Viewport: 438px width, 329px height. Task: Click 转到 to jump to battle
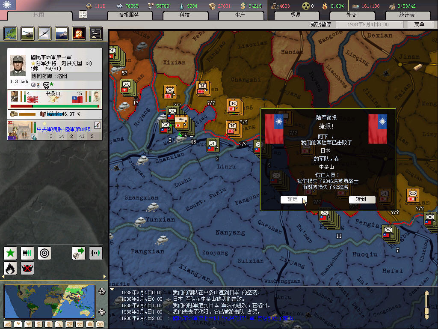(x=362, y=200)
